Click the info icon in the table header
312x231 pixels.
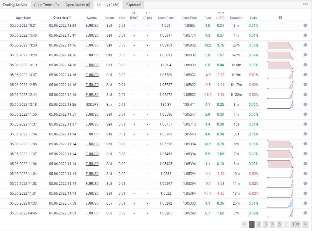(x=280, y=17)
